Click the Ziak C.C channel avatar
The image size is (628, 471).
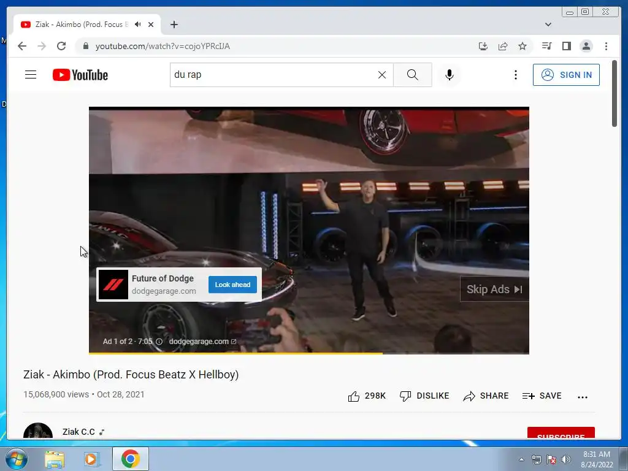(x=38, y=431)
